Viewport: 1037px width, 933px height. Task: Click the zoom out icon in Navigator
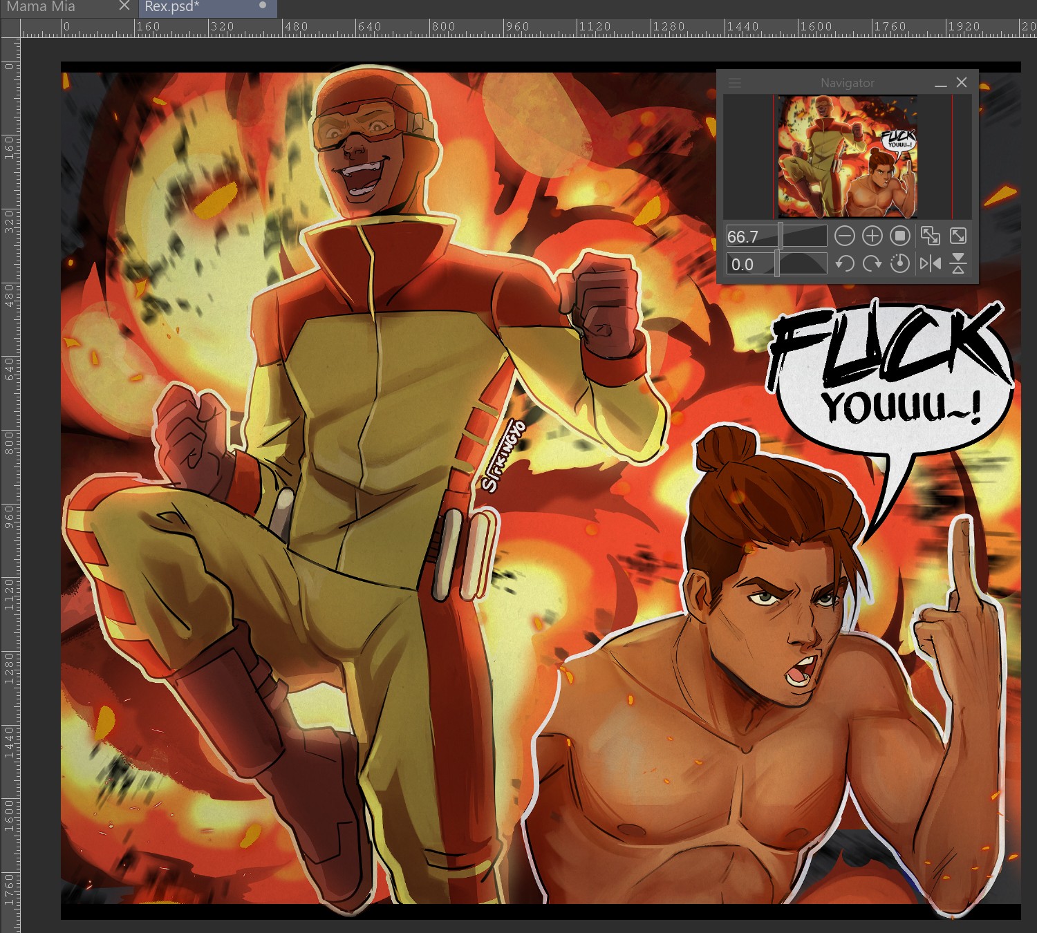pyautogui.click(x=844, y=236)
